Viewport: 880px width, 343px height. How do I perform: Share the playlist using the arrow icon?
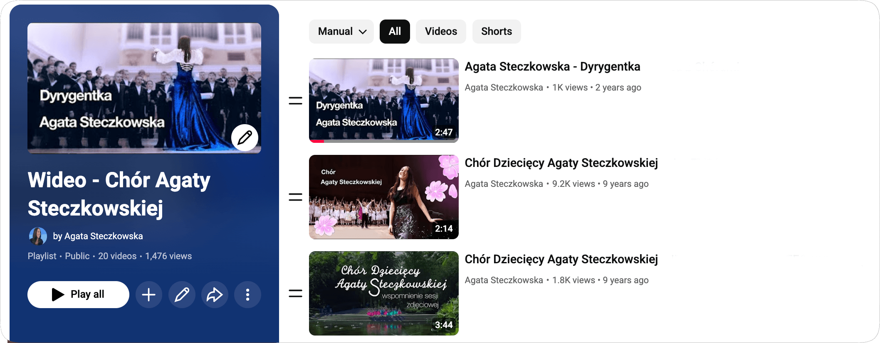pyautogui.click(x=215, y=295)
